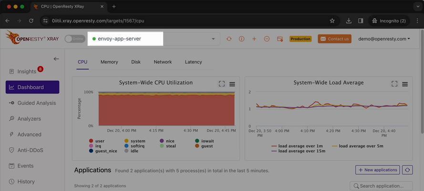Toggle the browser side panel icon

tap(361, 21)
